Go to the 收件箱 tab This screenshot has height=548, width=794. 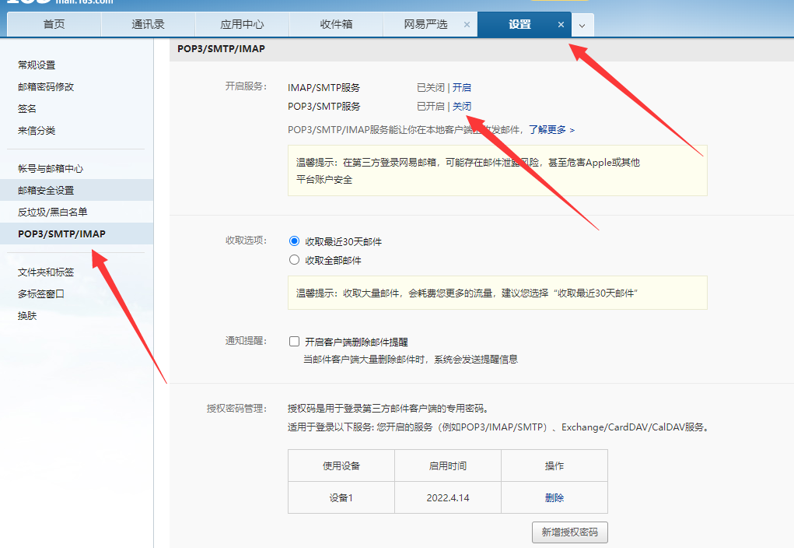pos(336,24)
